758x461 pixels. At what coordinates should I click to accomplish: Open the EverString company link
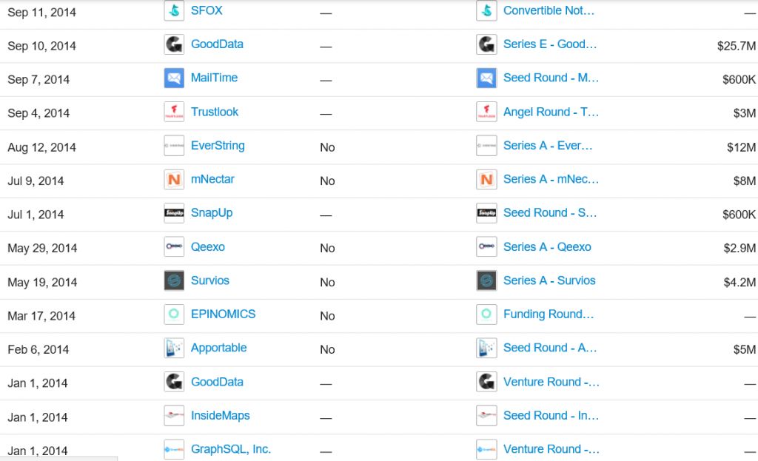(x=218, y=146)
